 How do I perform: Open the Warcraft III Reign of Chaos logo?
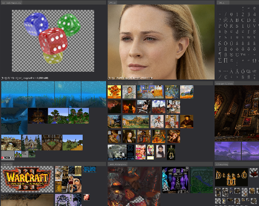tap(27, 179)
